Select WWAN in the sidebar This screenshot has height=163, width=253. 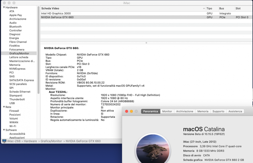pos(14,123)
